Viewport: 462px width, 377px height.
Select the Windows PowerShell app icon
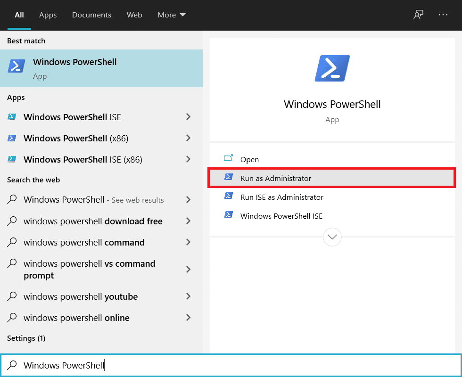(16, 66)
